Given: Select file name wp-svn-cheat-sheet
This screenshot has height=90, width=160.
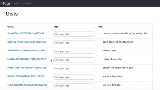Looking at the screenshot, I should (113, 76).
